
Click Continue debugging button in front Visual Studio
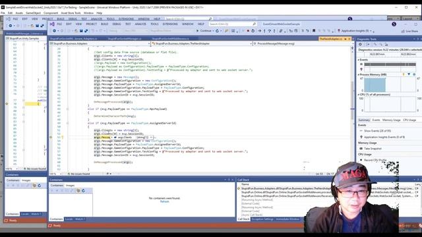point(204,31)
